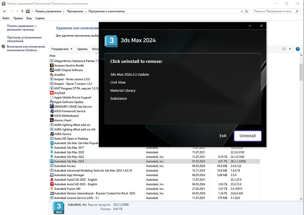Expand the address bar history dropdown

242,11
